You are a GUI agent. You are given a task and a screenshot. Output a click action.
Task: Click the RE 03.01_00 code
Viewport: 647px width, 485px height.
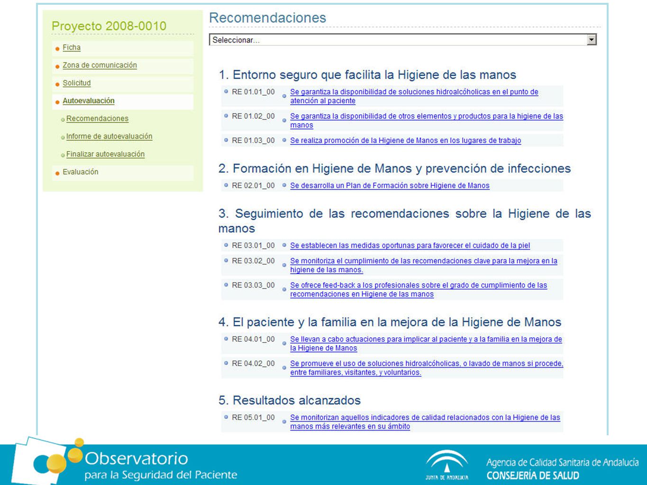253,245
